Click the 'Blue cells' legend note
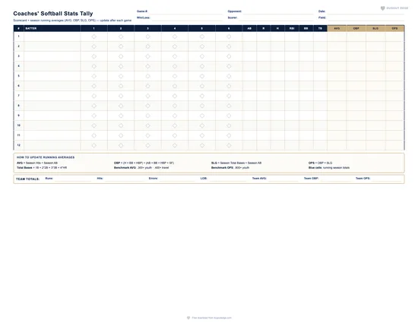 click(x=329, y=168)
